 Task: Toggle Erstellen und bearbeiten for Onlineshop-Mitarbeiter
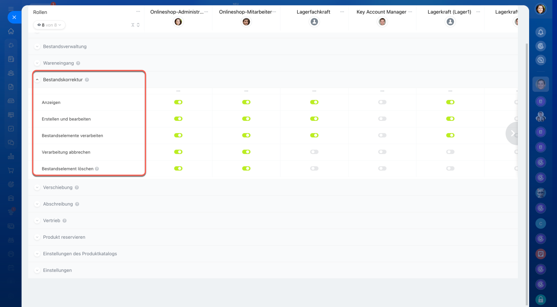point(246,119)
